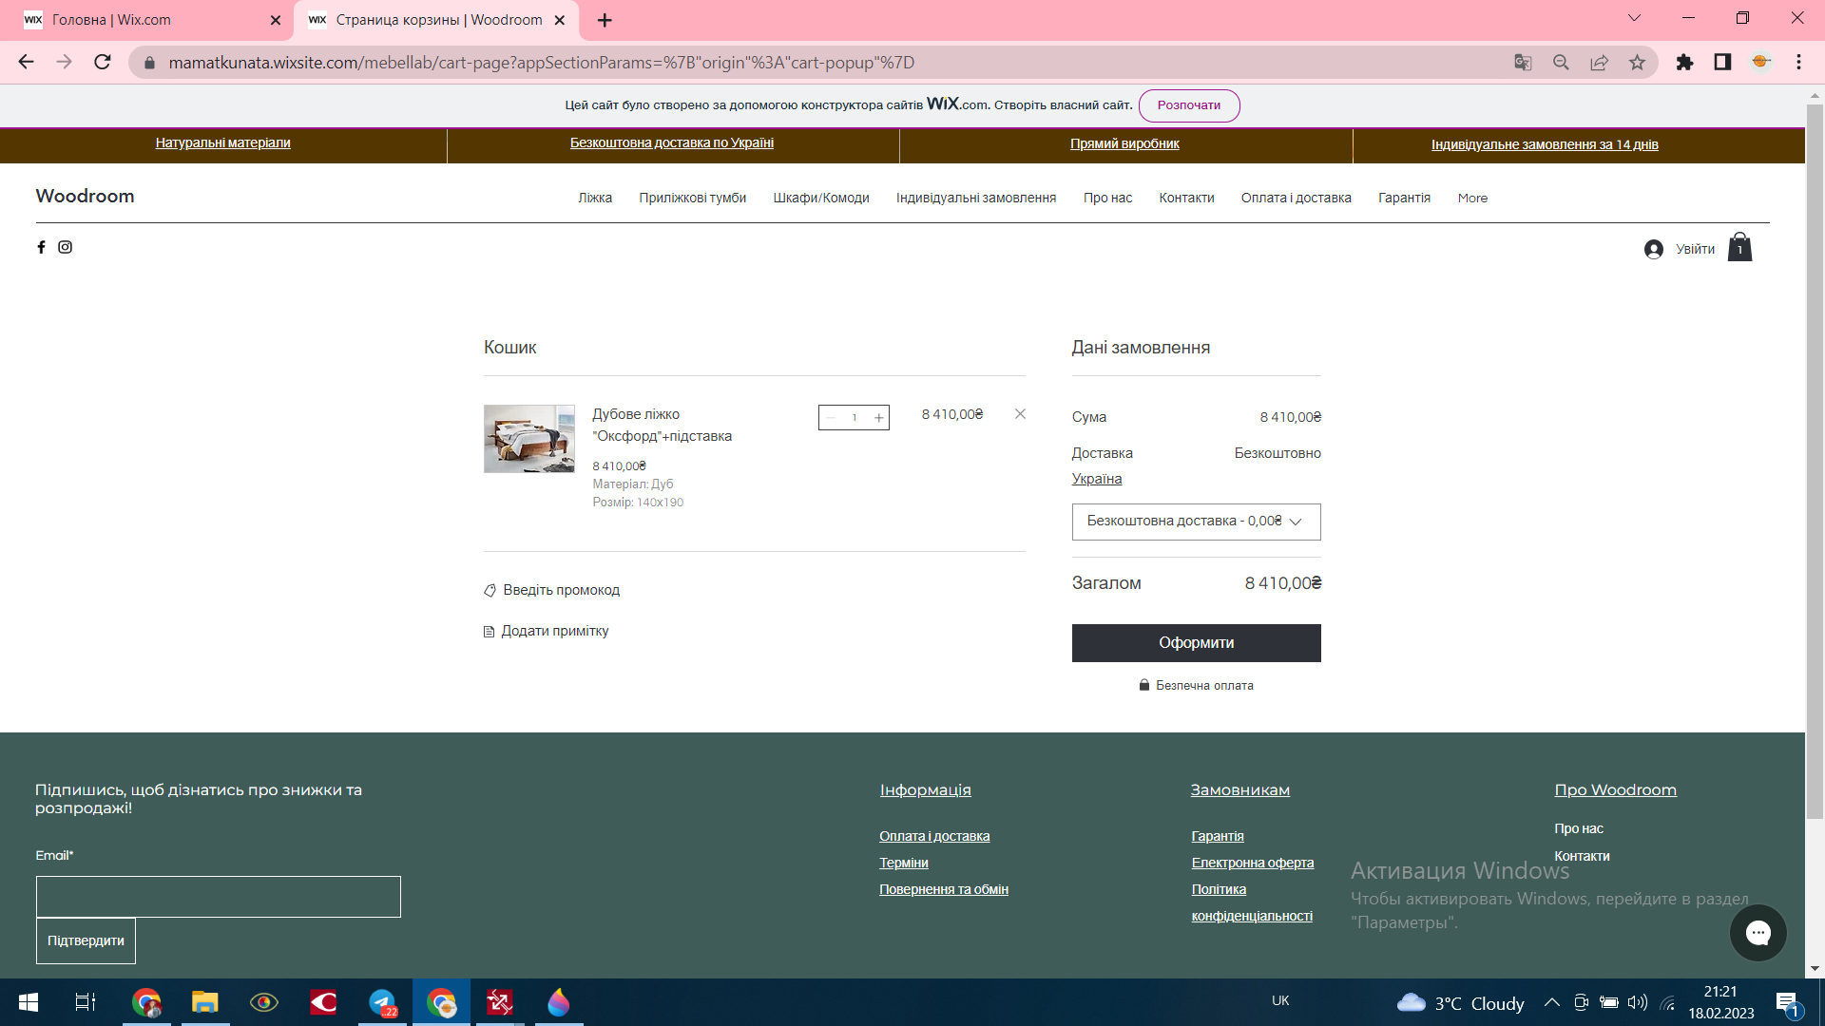The width and height of the screenshot is (1825, 1026).
Task: Click the Google Translate icon in the address bar
Action: 1523,63
